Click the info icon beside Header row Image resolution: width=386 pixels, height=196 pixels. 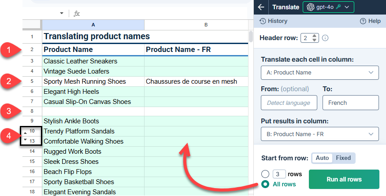click(325, 38)
